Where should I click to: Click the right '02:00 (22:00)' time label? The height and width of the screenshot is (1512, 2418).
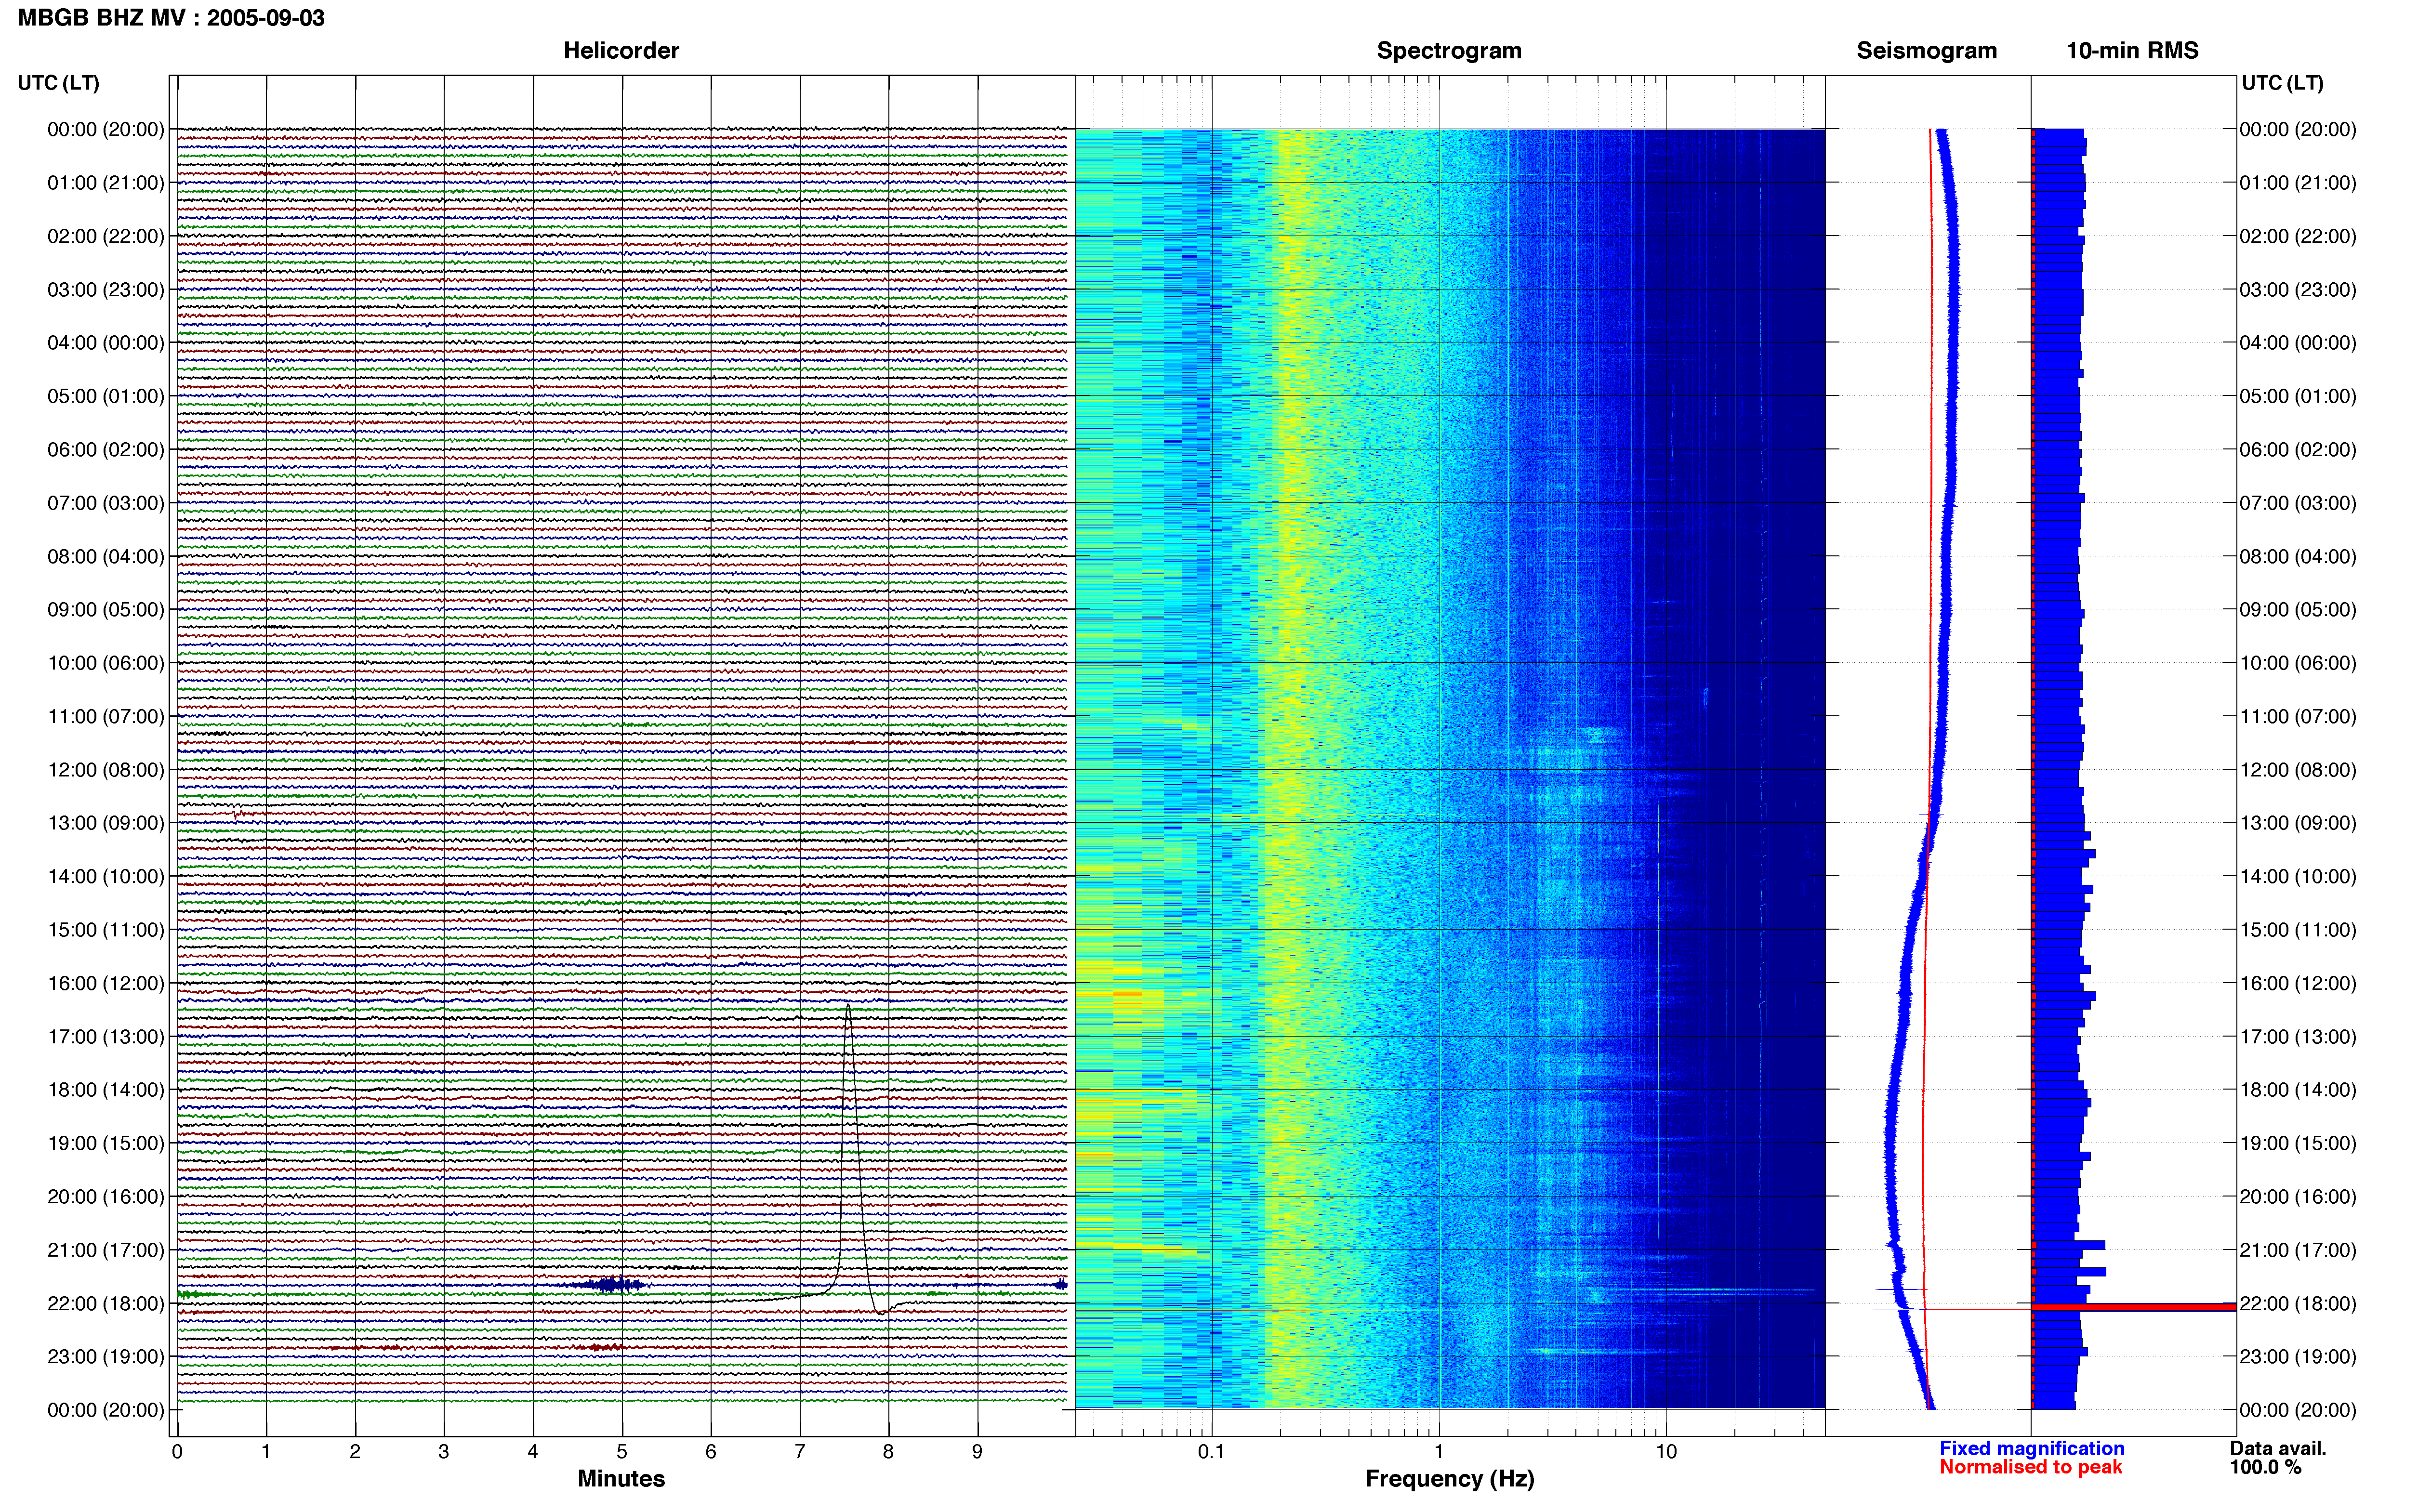tap(2298, 236)
